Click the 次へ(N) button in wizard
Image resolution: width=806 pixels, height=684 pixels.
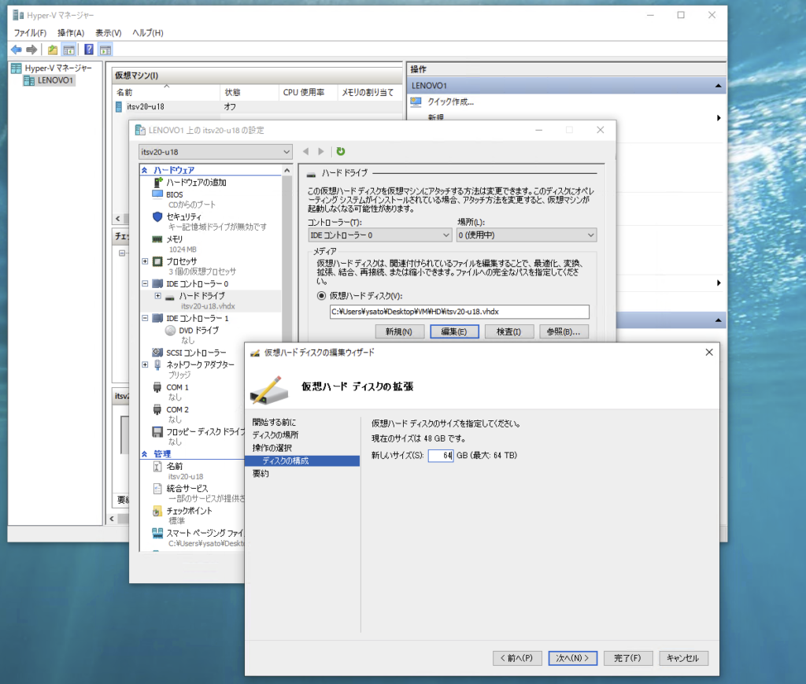pyautogui.click(x=573, y=658)
